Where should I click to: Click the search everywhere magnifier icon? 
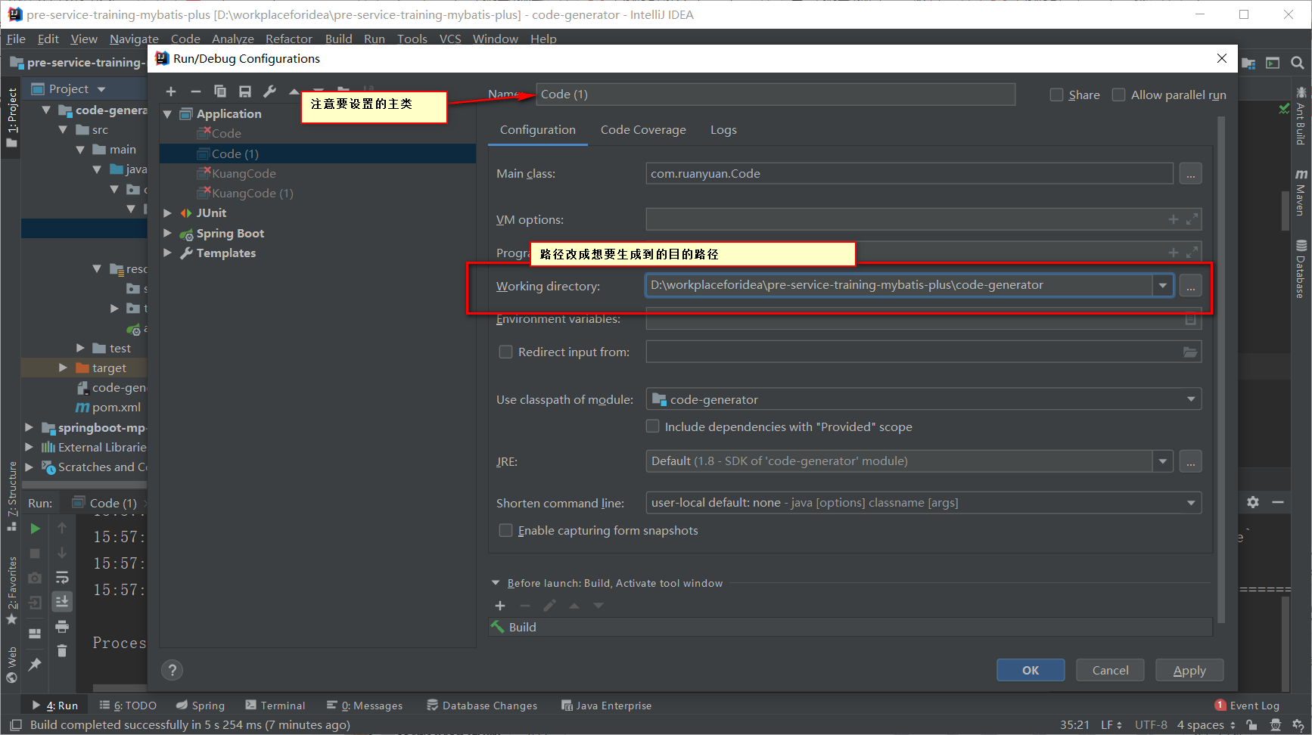coord(1298,63)
